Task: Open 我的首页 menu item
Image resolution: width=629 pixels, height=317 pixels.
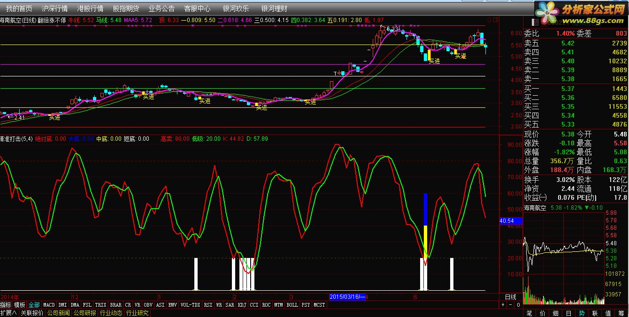Action: [x=19, y=8]
